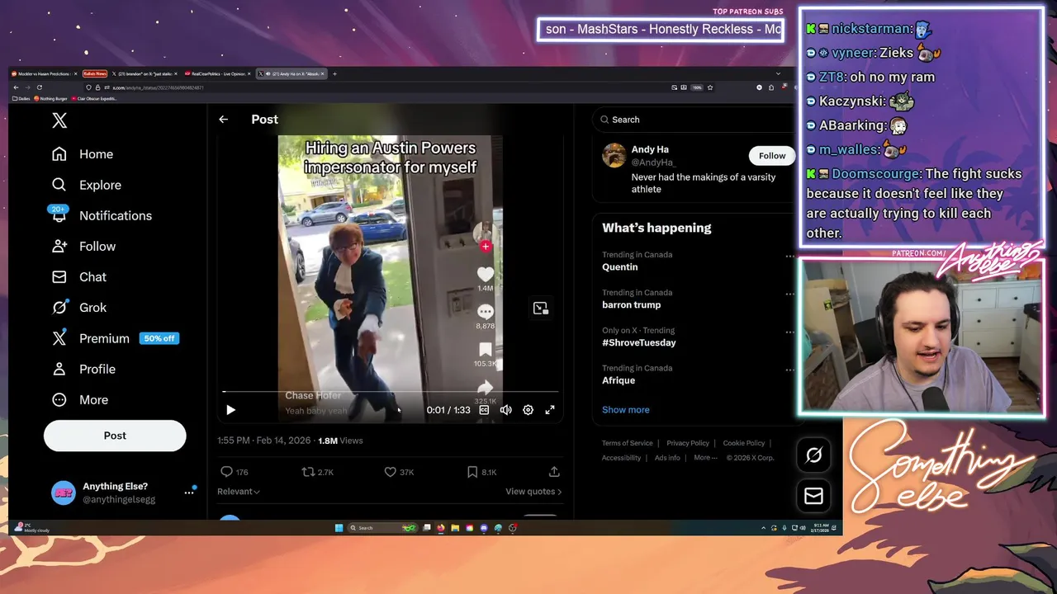
Task: Seek on the video progress bar
Action: [390, 392]
